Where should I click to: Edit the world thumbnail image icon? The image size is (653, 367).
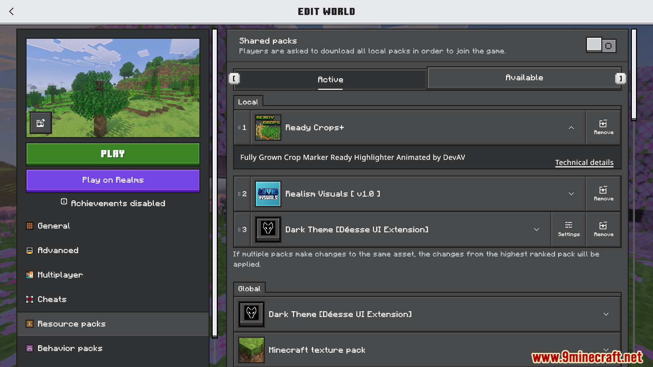(x=41, y=123)
